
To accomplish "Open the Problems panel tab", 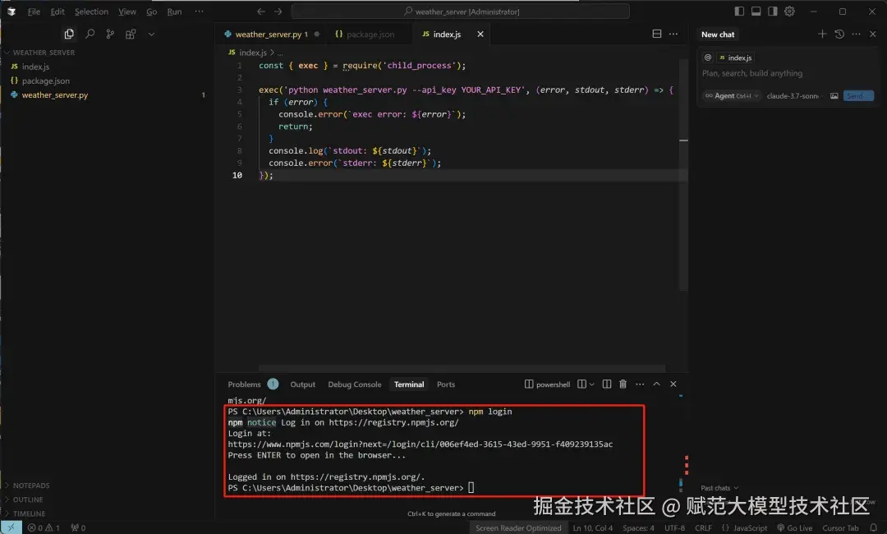I will pyautogui.click(x=245, y=384).
